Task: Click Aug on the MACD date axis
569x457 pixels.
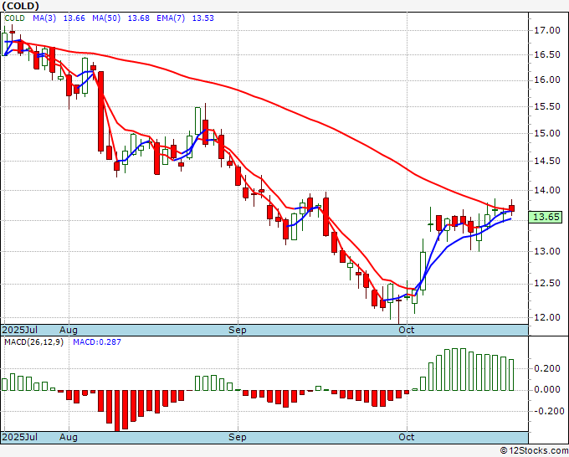Action: (x=69, y=437)
